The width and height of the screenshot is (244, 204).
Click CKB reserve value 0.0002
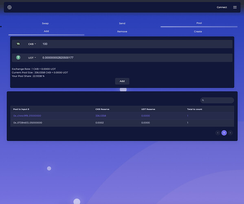point(99,123)
